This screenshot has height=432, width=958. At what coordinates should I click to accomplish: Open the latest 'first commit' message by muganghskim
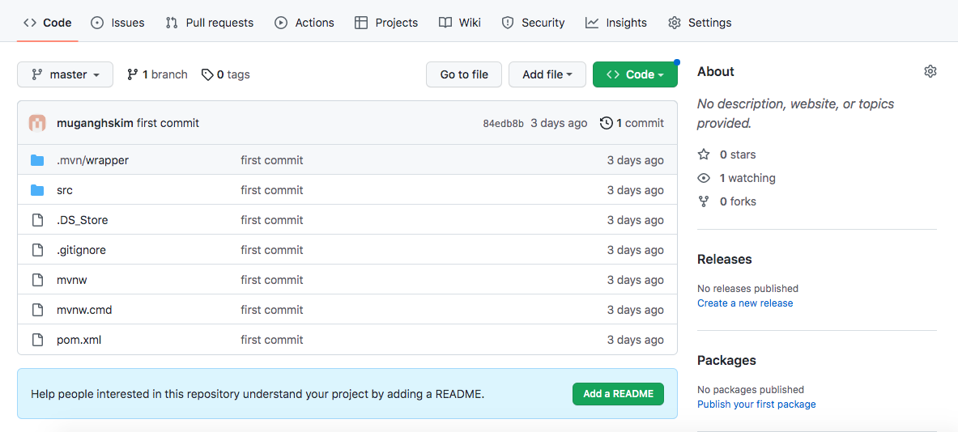[x=168, y=123]
